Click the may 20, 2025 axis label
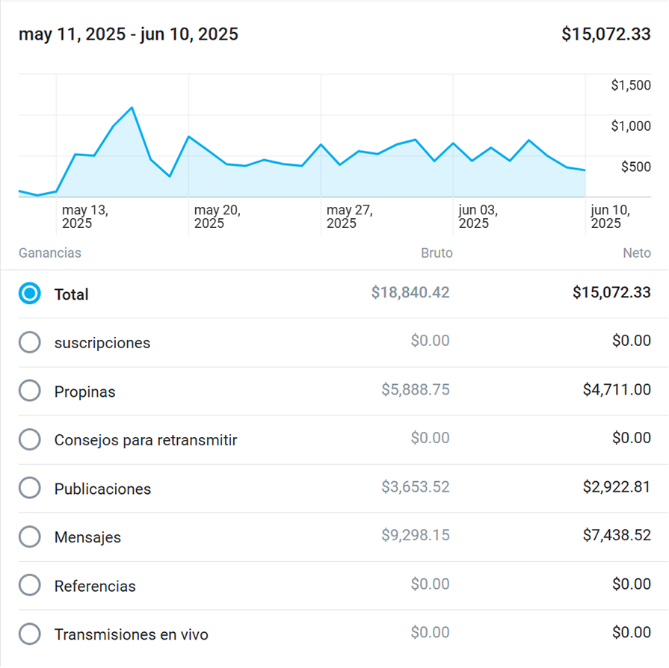The image size is (669, 668). pos(217,217)
